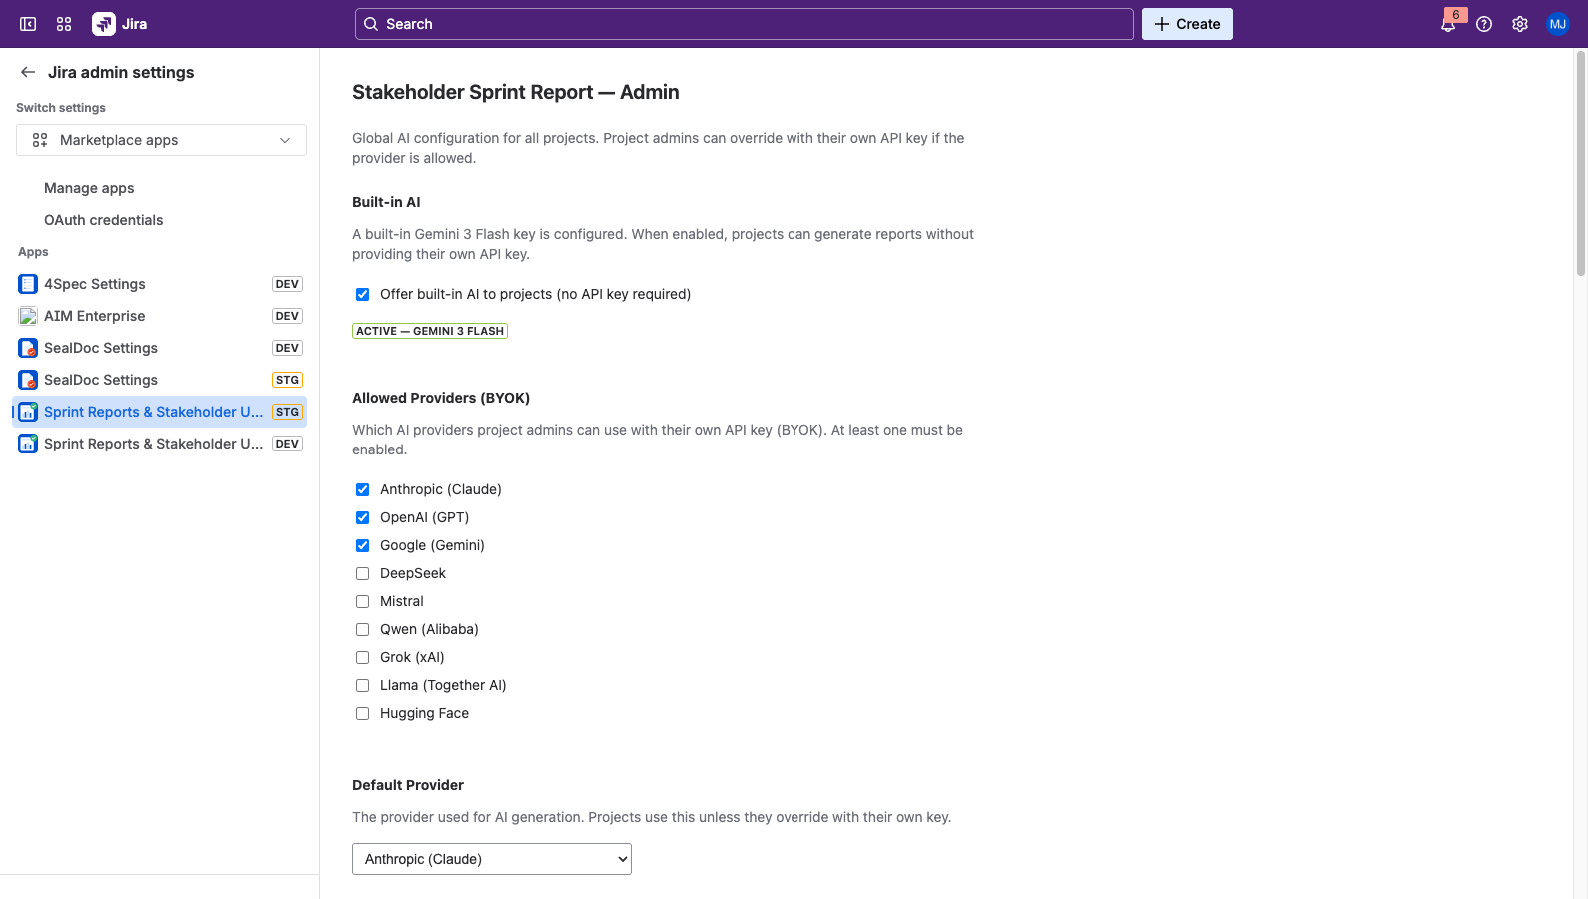This screenshot has width=1588, height=899.
Task: Open the notifications bell icon
Action: (x=1447, y=25)
